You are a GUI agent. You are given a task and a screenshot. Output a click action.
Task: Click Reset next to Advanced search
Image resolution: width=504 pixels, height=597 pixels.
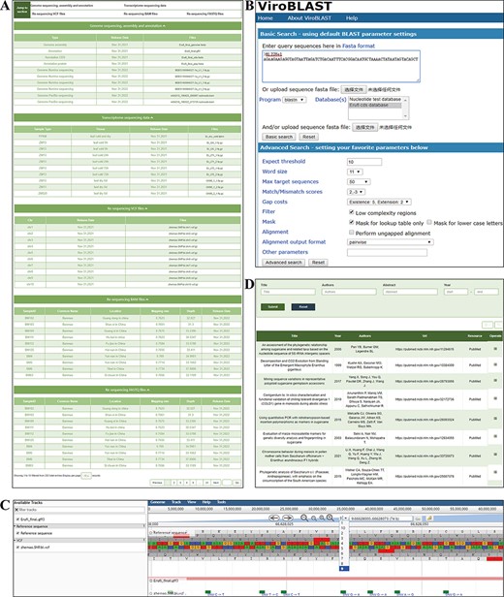[318, 263]
